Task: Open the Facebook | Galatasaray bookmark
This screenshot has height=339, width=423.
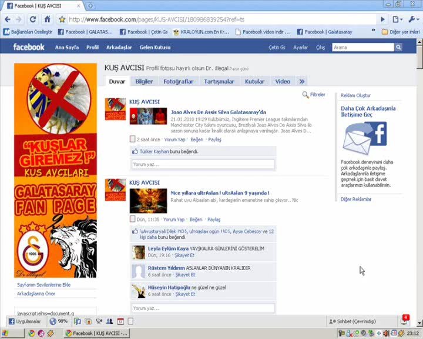Action: point(324,32)
